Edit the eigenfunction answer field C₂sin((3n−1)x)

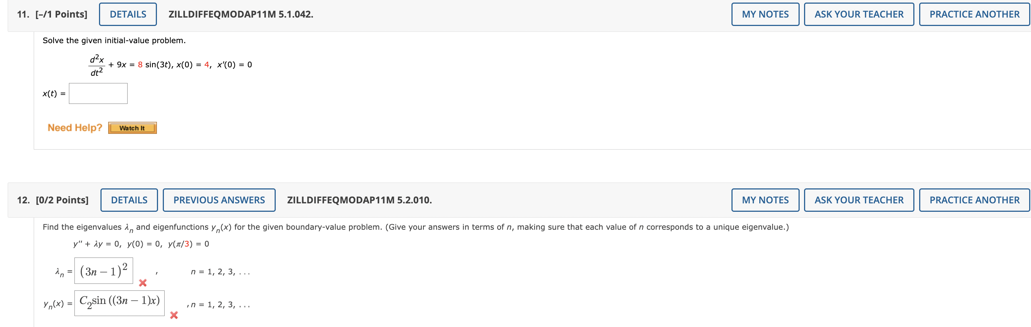(119, 304)
